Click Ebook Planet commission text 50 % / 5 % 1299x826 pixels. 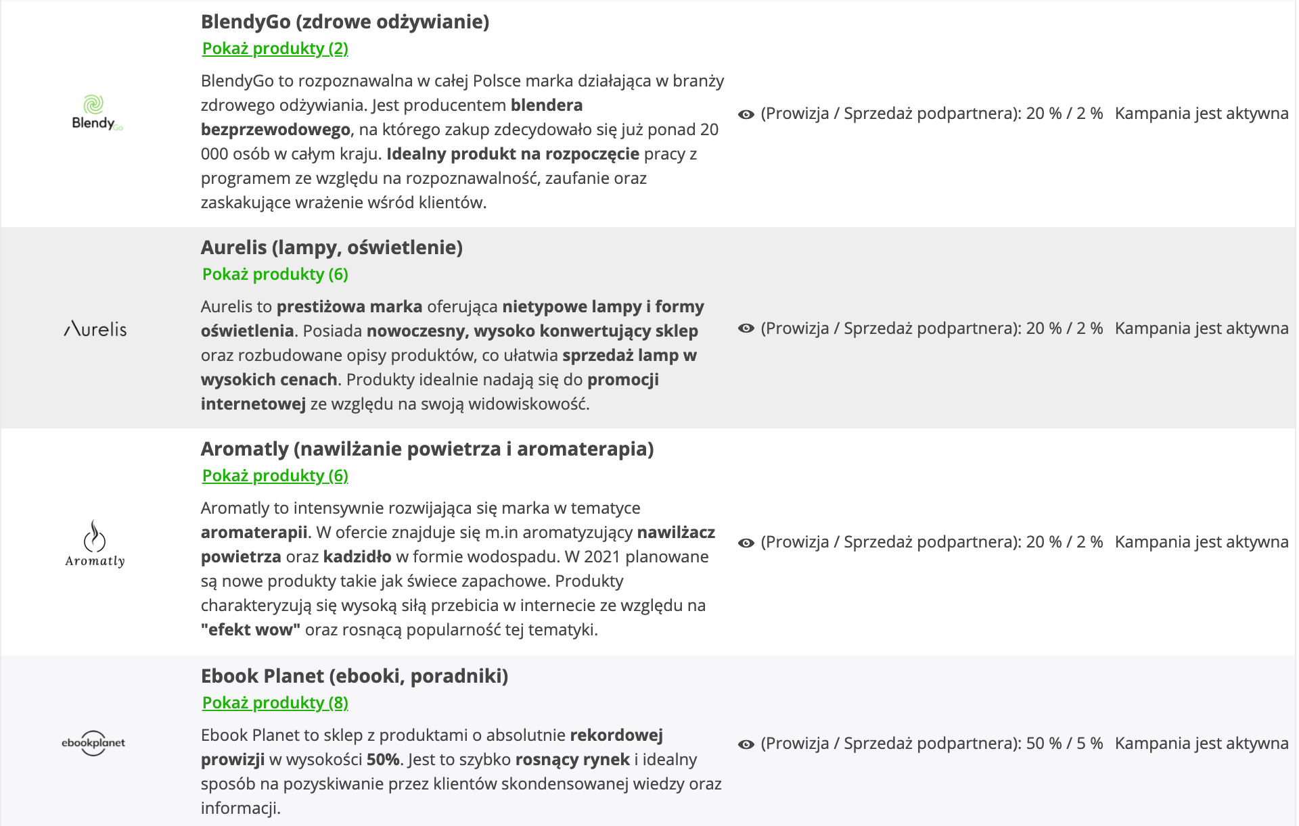[x=1064, y=744]
